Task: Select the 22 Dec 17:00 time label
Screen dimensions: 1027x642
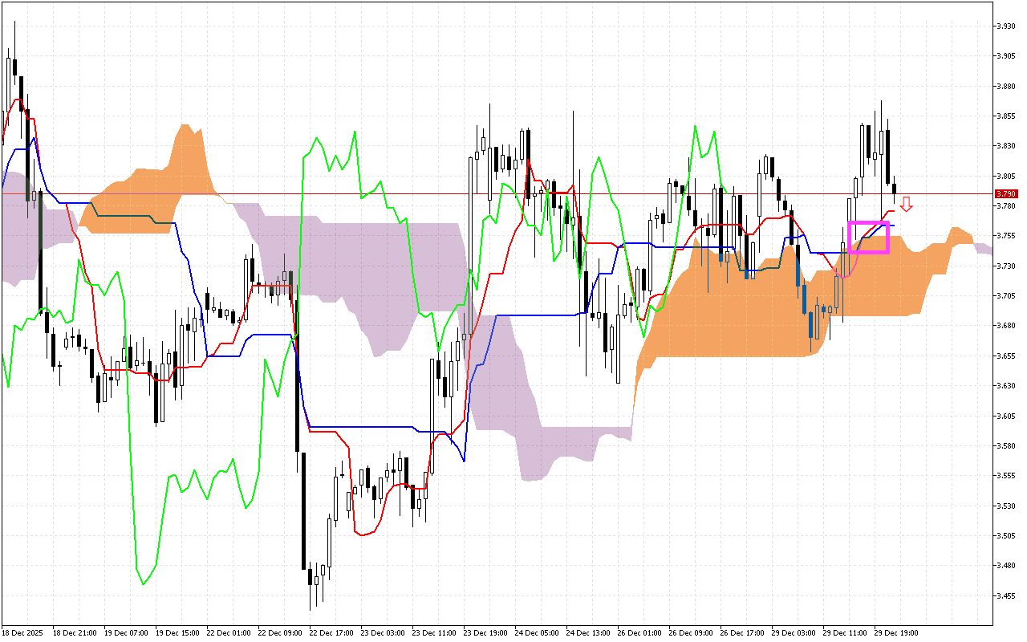Action: 331,633
